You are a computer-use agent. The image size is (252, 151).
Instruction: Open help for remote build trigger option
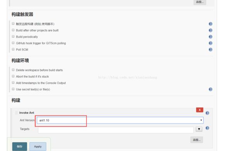[211, 24]
